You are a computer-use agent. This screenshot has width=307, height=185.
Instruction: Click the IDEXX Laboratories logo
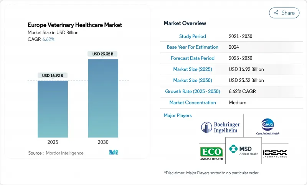point(275,153)
